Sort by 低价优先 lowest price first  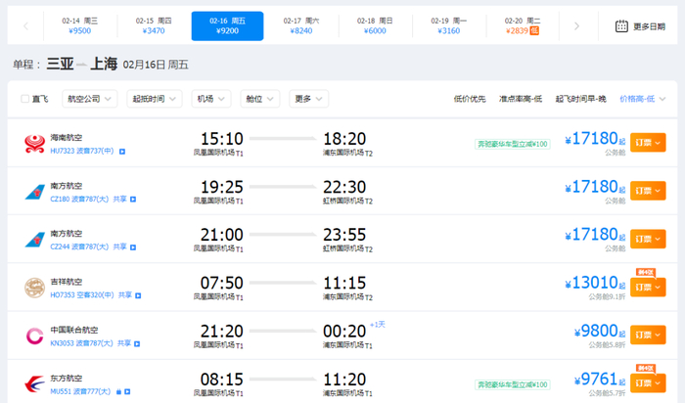[470, 99]
